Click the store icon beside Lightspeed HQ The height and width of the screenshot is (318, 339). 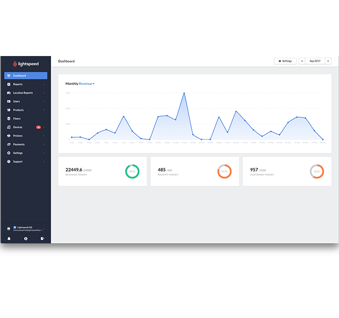9,229
